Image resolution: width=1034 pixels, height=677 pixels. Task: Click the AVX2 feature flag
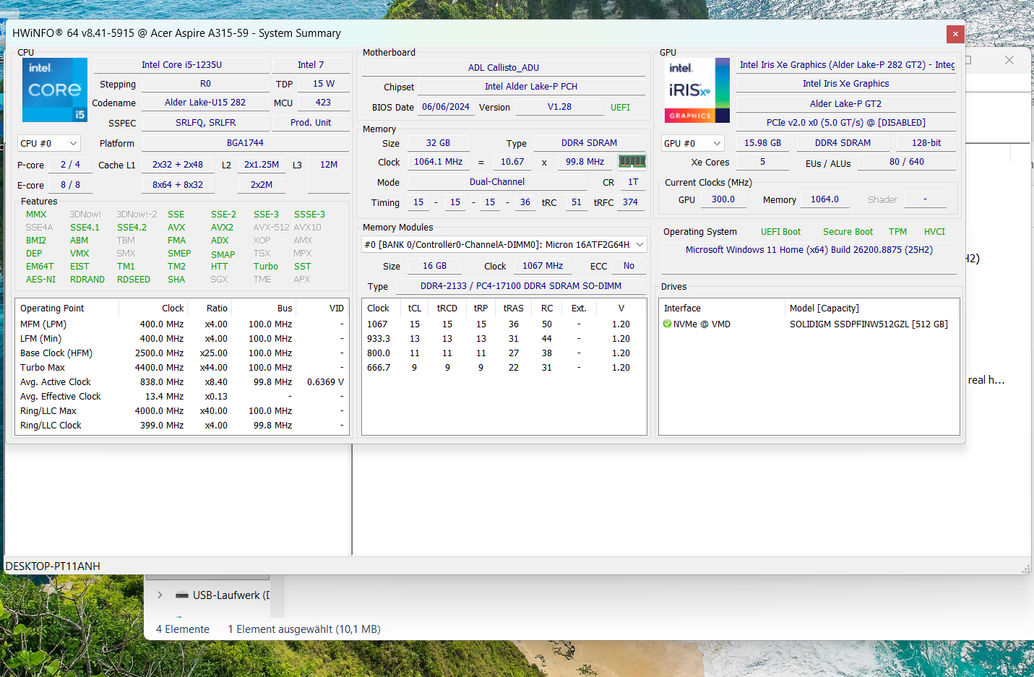tap(222, 228)
